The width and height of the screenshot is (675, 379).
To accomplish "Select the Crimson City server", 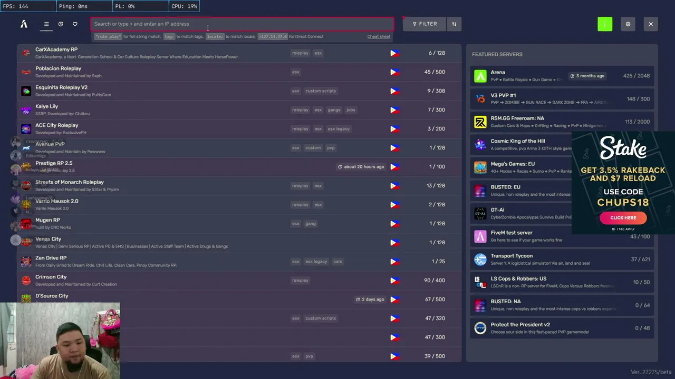I will (239, 280).
